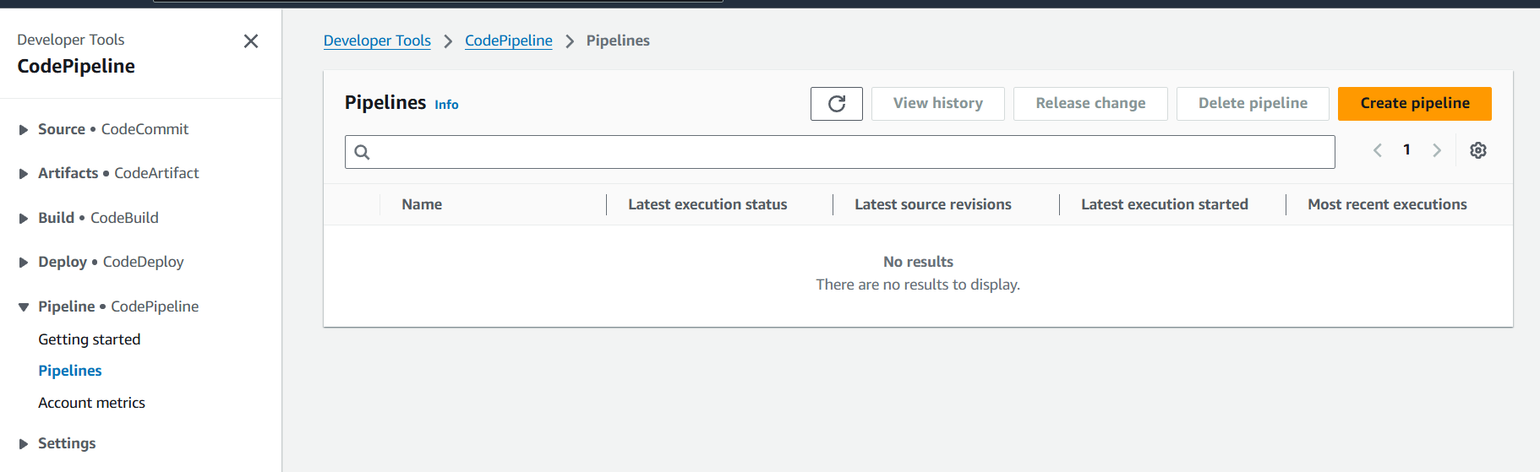Open Account metrics page
Image resolution: width=1540 pixels, height=472 pixels.
[91, 403]
